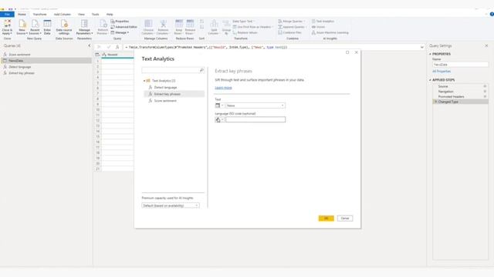Click the Enter Data ribbon icon
The width and height of the screenshot is (494, 277).
(x=47, y=27)
